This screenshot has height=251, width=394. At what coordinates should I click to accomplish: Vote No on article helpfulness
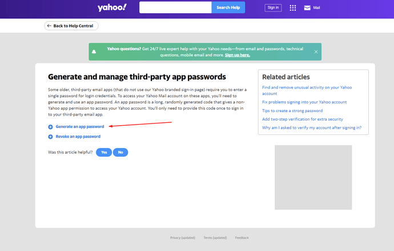[120, 152]
